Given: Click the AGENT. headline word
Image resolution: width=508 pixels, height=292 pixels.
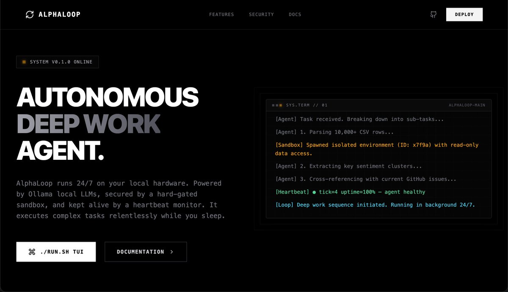Looking at the screenshot, I should tap(60, 150).
